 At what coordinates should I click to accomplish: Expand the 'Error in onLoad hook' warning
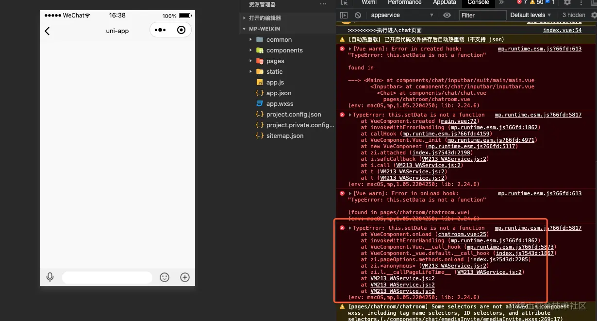[x=350, y=193]
